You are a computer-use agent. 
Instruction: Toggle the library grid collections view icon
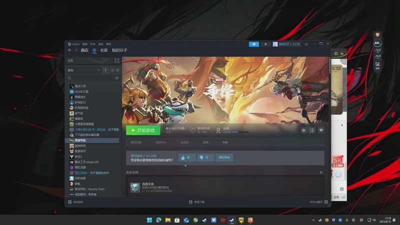click(117, 60)
